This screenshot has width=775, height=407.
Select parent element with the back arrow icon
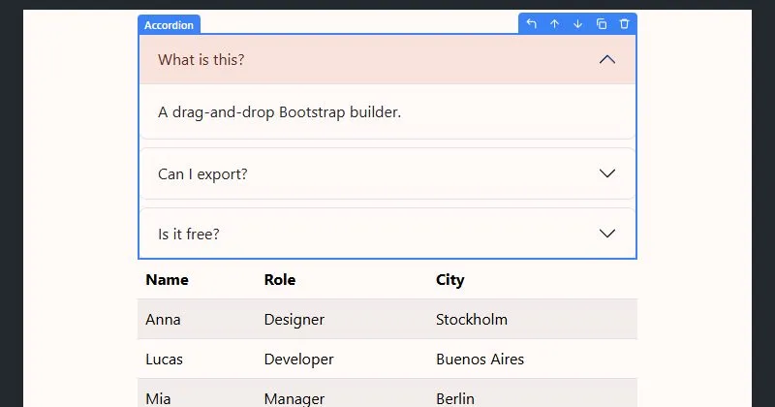531,23
